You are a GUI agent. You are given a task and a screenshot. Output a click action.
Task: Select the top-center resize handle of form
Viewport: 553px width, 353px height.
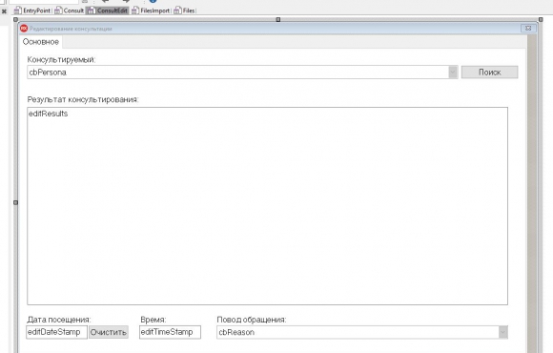(x=277, y=20)
